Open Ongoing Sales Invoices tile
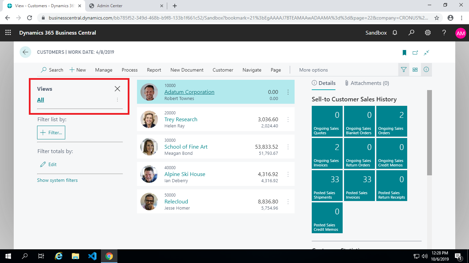 327,153
